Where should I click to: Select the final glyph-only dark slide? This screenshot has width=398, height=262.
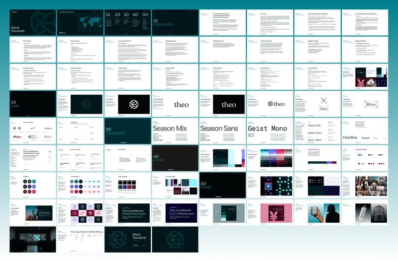tap(175, 240)
